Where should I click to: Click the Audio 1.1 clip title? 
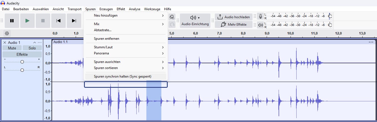[x=60, y=42]
